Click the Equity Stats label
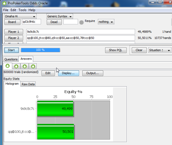Image resolution: width=172 pixels, height=145 pixels. tap(11, 79)
